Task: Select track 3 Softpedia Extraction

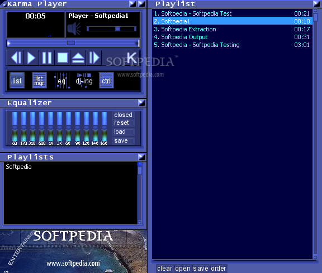Action: (x=233, y=29)
